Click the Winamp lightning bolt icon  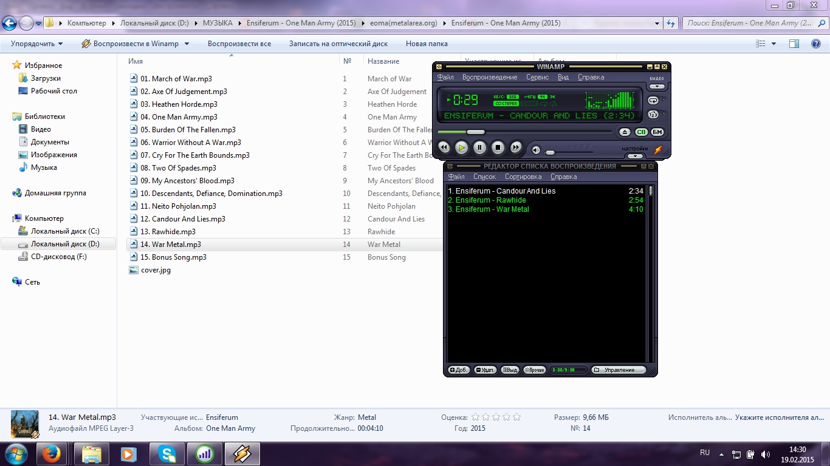(x=658, y=149)
